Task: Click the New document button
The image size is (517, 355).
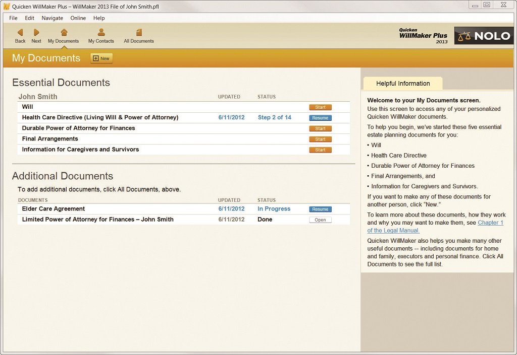Action: point(101,58)
